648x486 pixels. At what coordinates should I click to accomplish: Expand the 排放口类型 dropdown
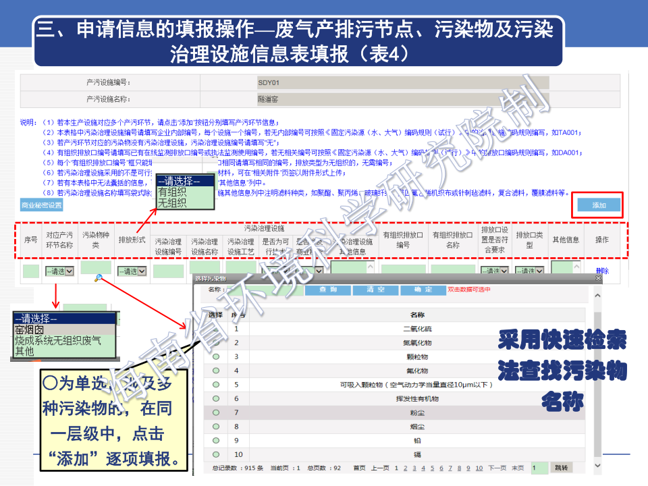pos(529,271)
